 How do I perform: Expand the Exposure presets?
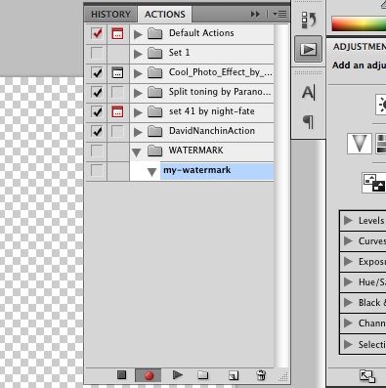[348, 262]
